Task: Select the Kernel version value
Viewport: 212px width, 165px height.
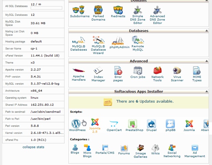Action: (x=47, y=133)
